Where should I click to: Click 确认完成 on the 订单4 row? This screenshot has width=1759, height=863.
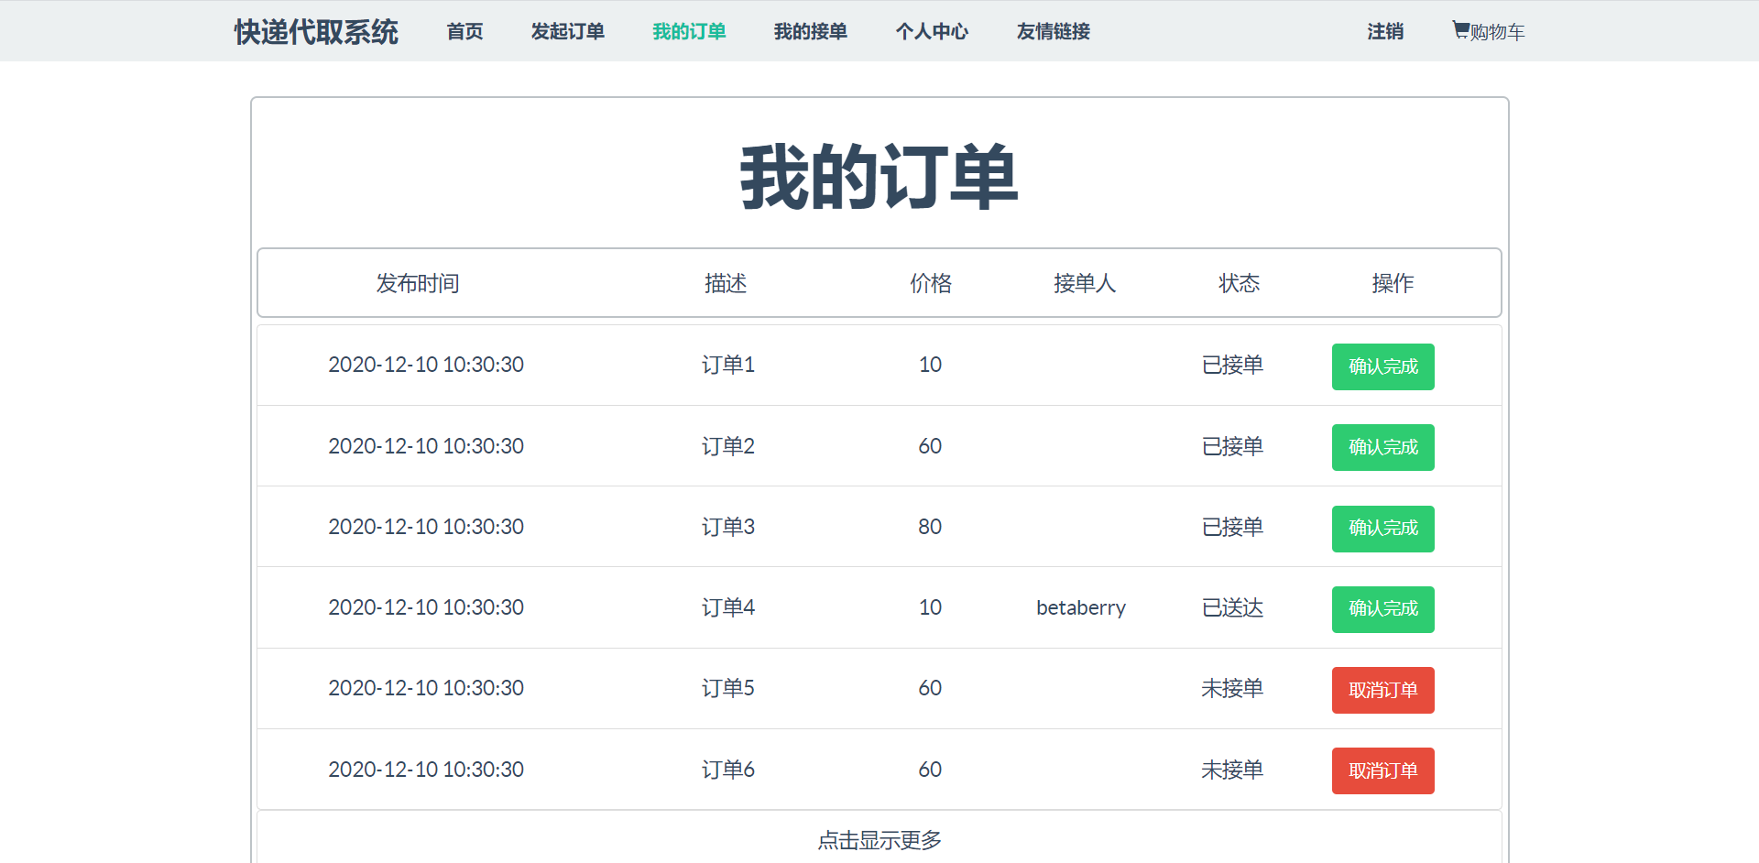(1382, 609)
